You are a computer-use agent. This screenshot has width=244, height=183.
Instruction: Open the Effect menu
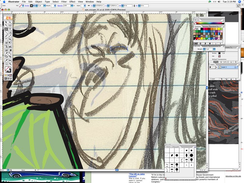[72, 2]
